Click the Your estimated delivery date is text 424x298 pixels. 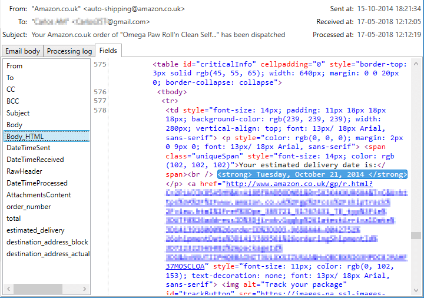308,165
